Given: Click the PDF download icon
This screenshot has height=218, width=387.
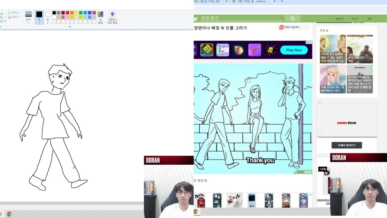Looking at the screenshot, I should (281, 27).
